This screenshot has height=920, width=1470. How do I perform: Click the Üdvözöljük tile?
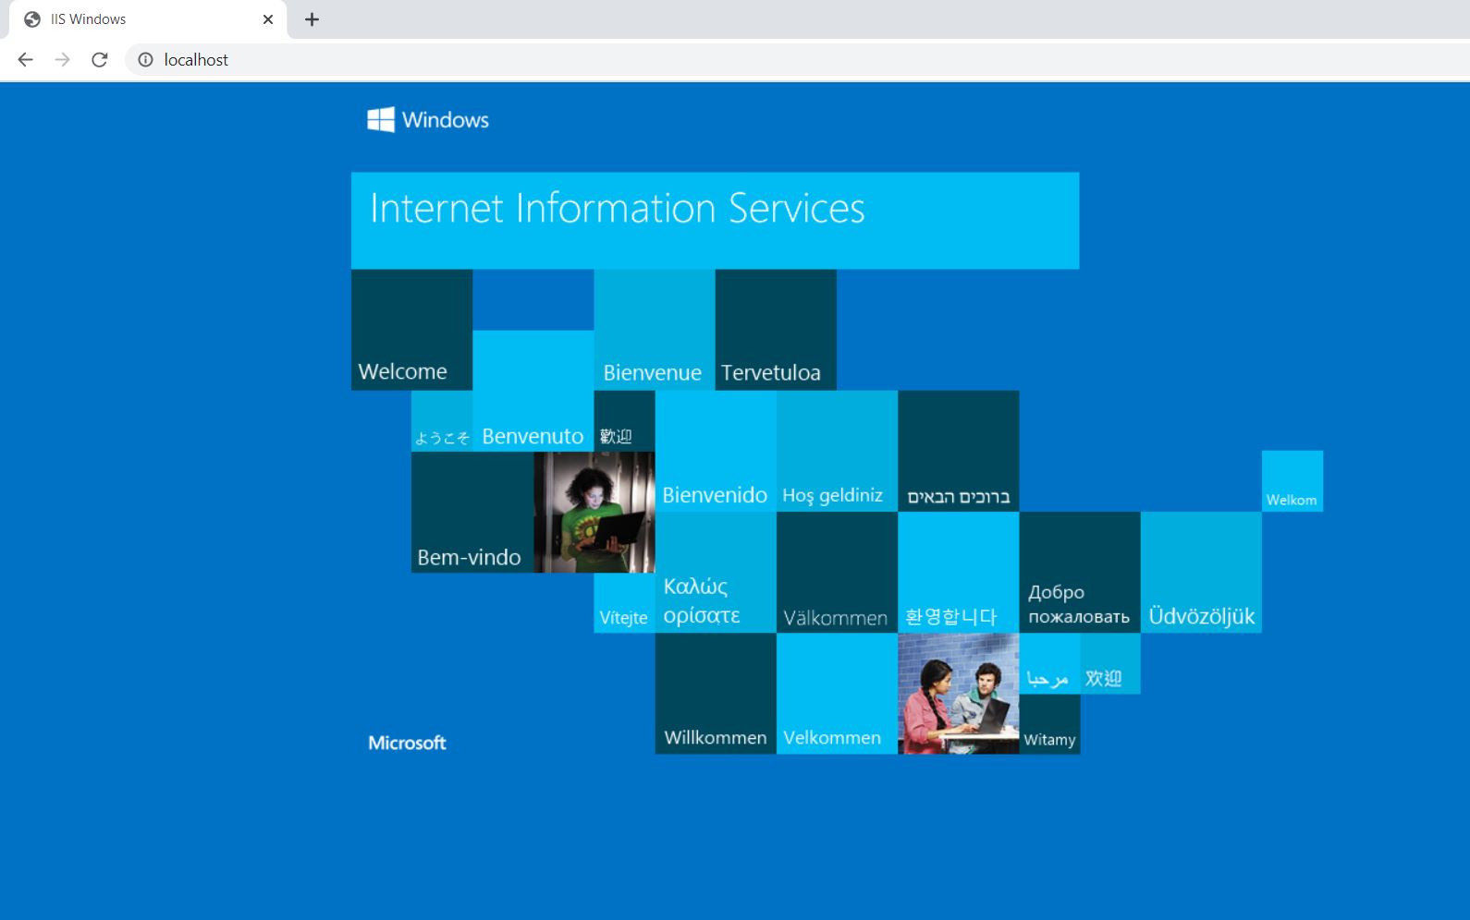1201,573
